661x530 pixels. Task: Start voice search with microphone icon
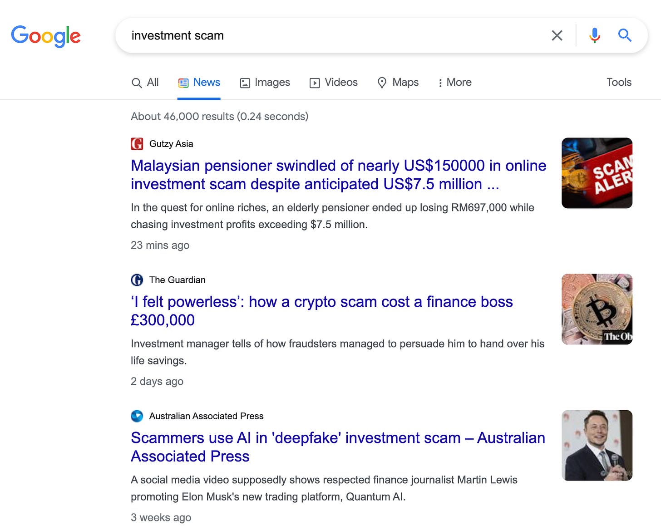[x=595, y=35]
